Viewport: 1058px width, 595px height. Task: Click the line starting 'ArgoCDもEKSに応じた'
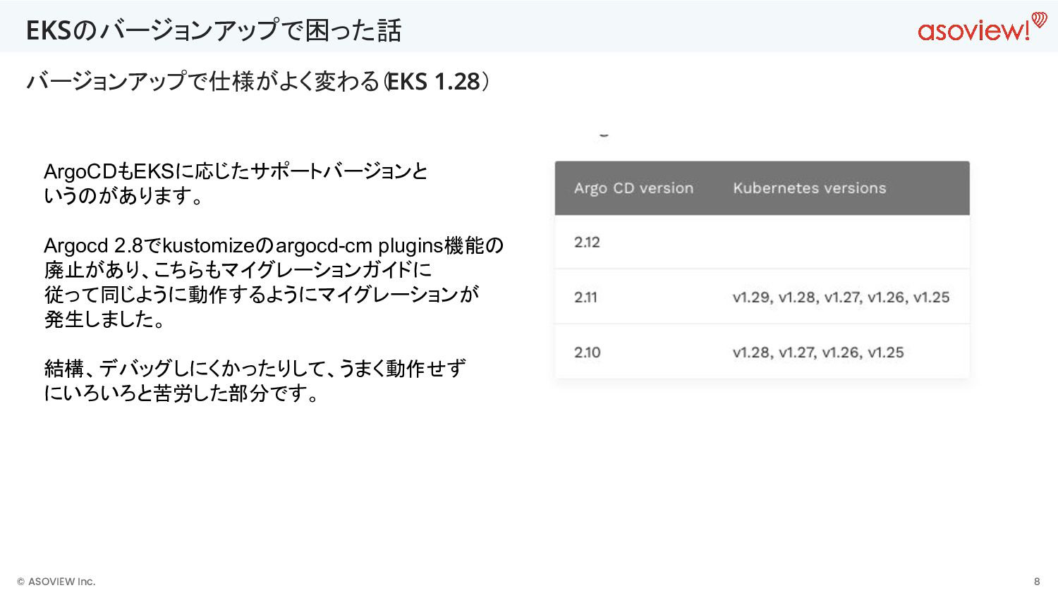coord(236,171)
